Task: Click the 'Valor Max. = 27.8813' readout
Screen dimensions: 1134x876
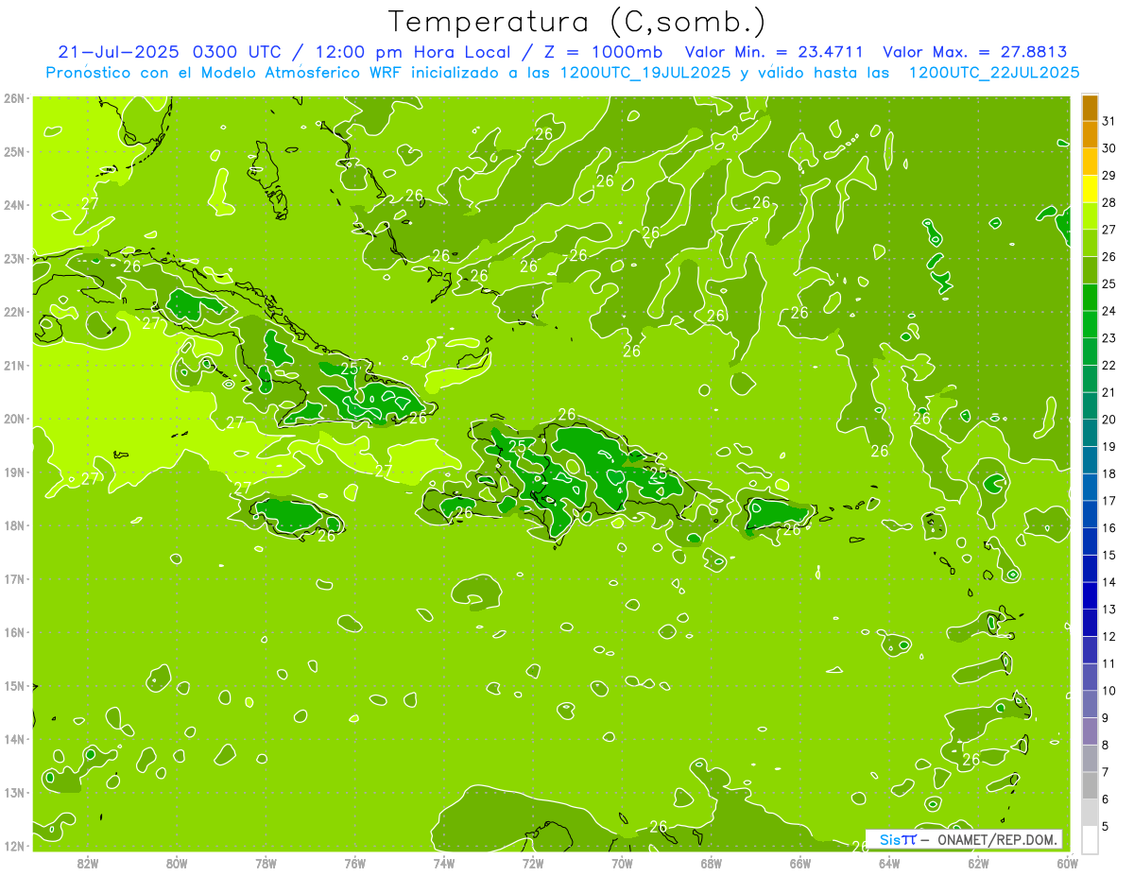Action: tap(974, 52)
